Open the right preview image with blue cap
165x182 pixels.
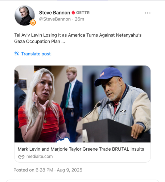pyautogui.click(x=116, y=104)
